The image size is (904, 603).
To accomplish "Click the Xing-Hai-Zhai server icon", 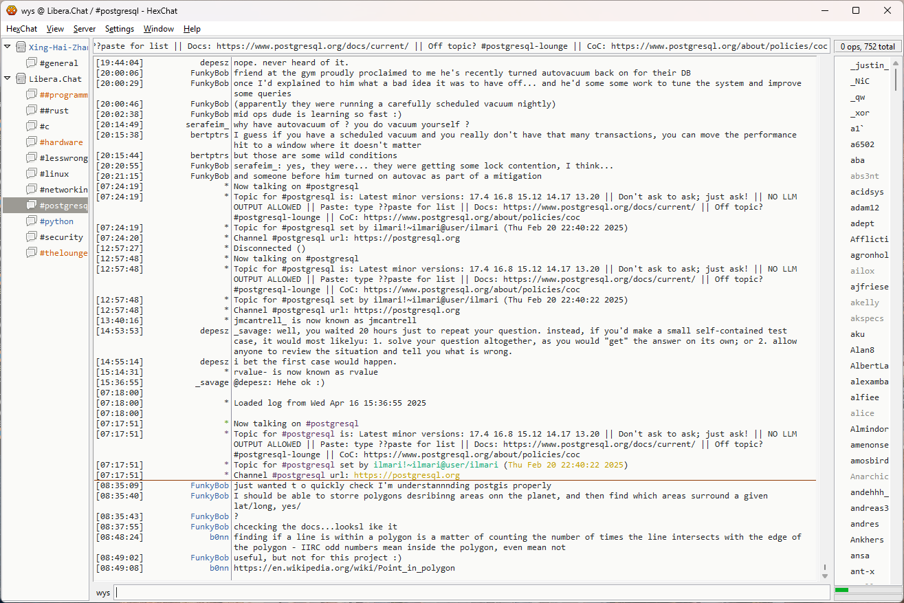I will point(21,47).
